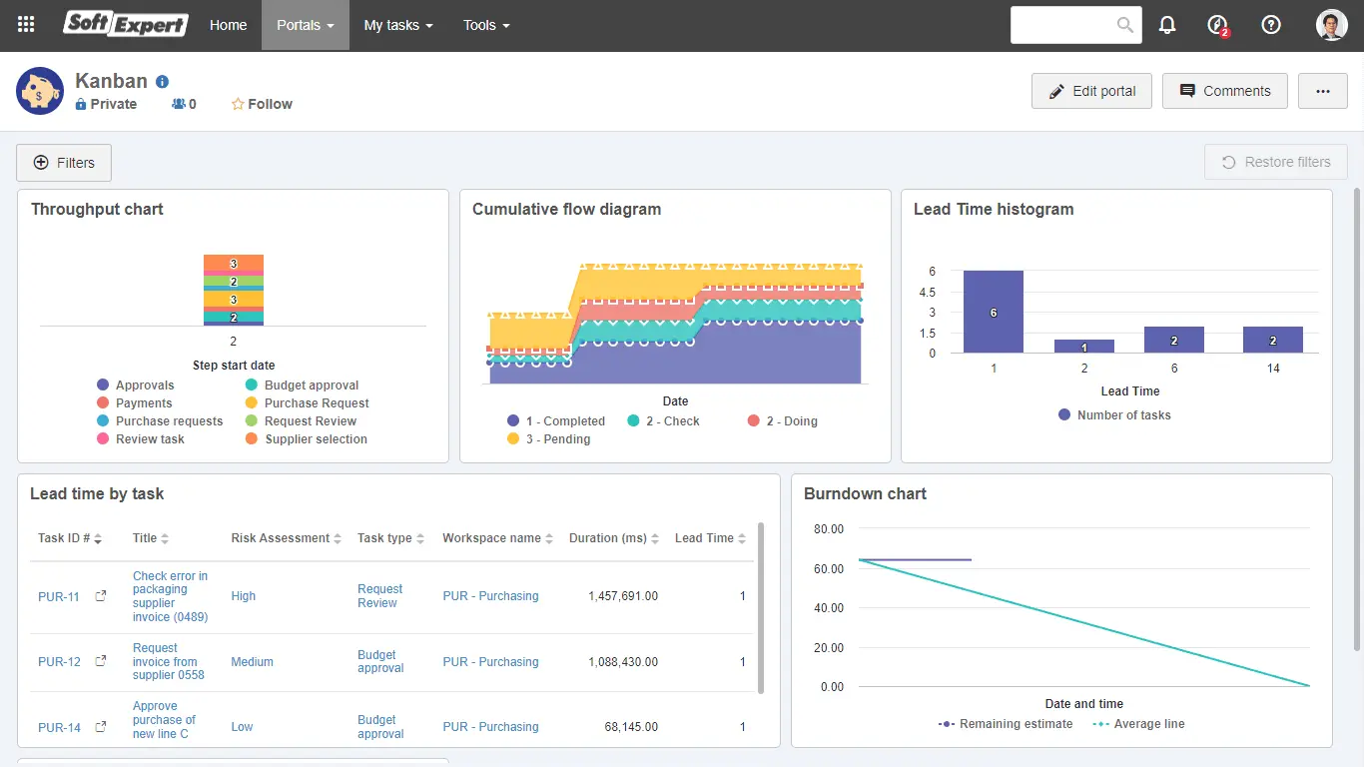
Task: Go to Home menu item
Action: tap(228, 25)
